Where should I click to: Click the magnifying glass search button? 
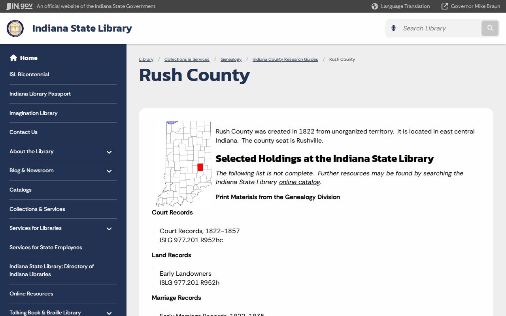pyautogui.click(x=490, y=28)
